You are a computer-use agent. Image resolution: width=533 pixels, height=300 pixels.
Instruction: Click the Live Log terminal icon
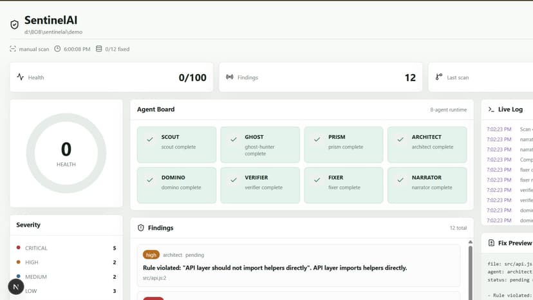click(x=491, y=109)
